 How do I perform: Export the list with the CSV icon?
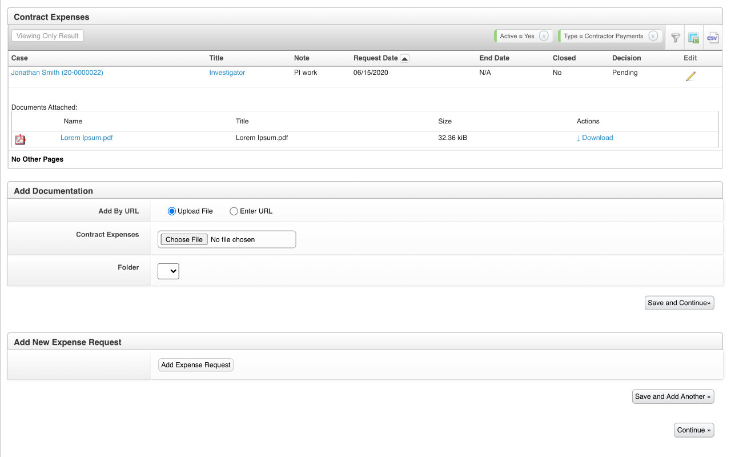712,38
